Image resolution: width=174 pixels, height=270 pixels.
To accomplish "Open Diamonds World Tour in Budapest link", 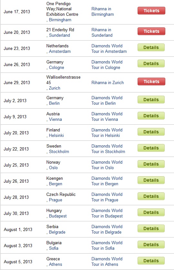I will tap(107, 213).
